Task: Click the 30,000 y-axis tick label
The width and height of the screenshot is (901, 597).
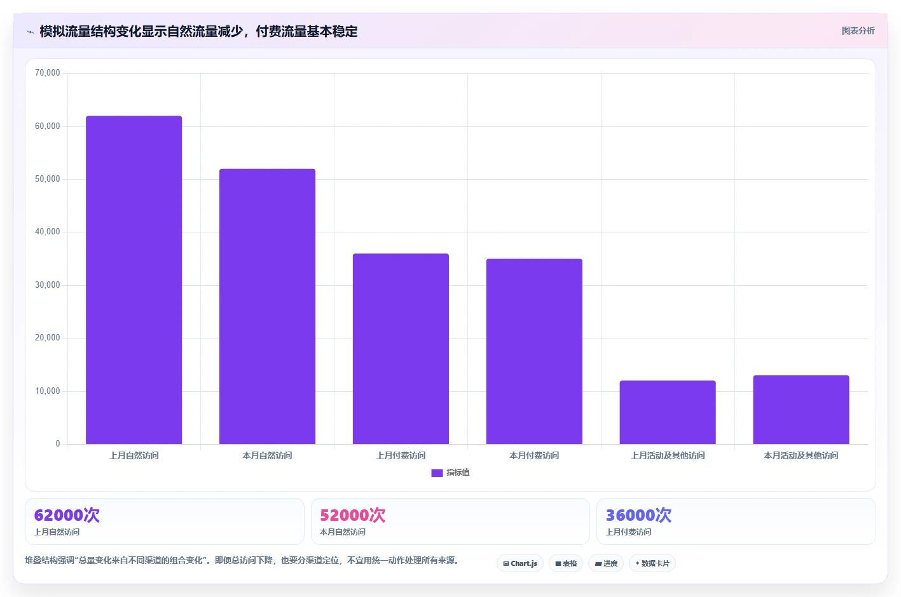Action: tap(48, 285)
